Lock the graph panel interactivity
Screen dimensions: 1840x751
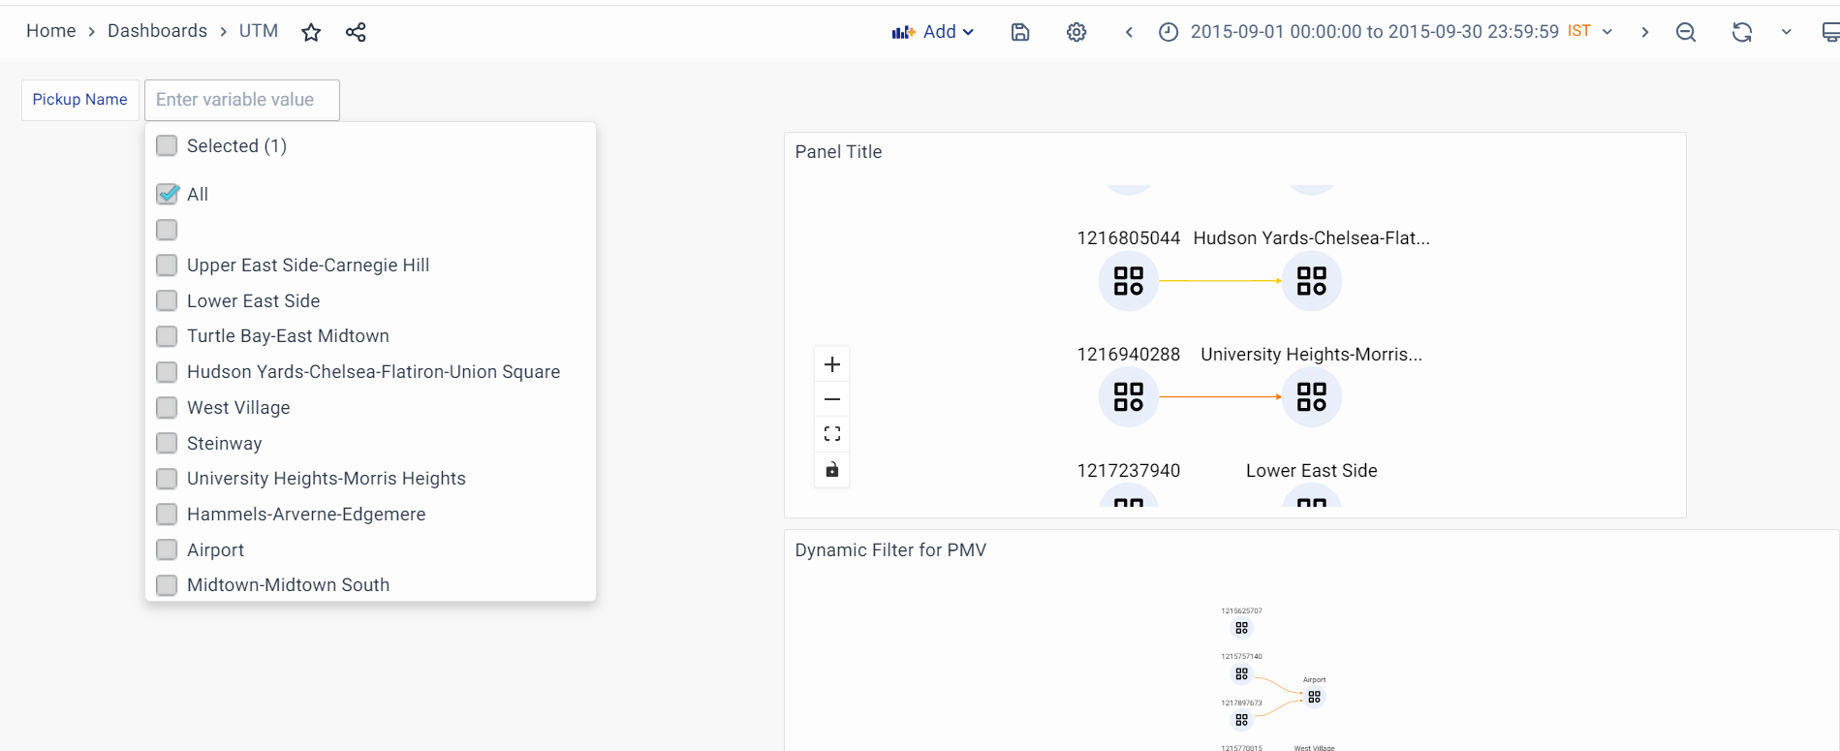pyautogui.click(x=832, y=470)
